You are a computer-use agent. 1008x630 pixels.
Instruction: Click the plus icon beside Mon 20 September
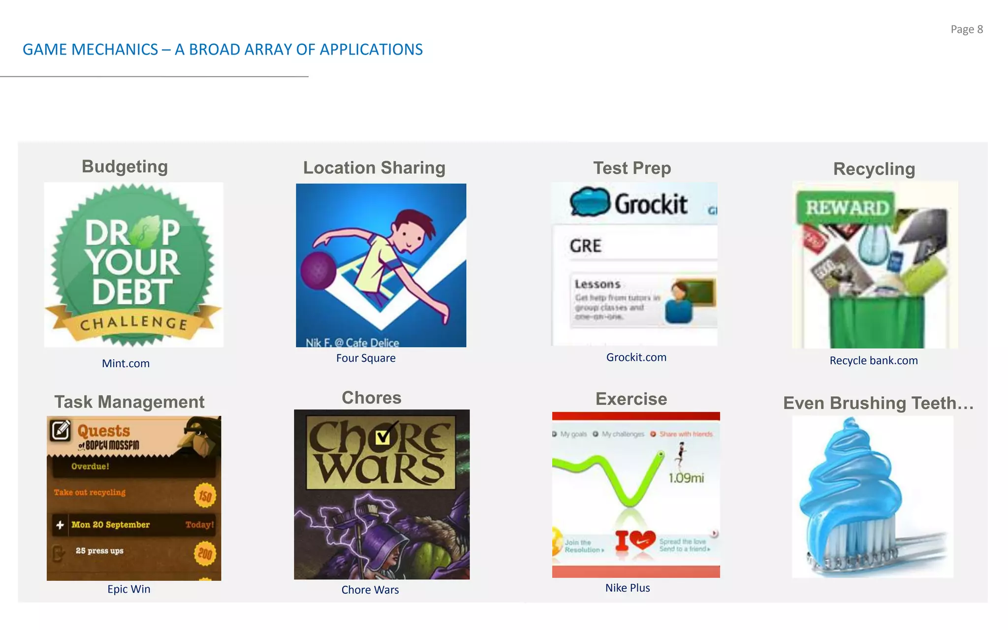click(x=60, y=525)
